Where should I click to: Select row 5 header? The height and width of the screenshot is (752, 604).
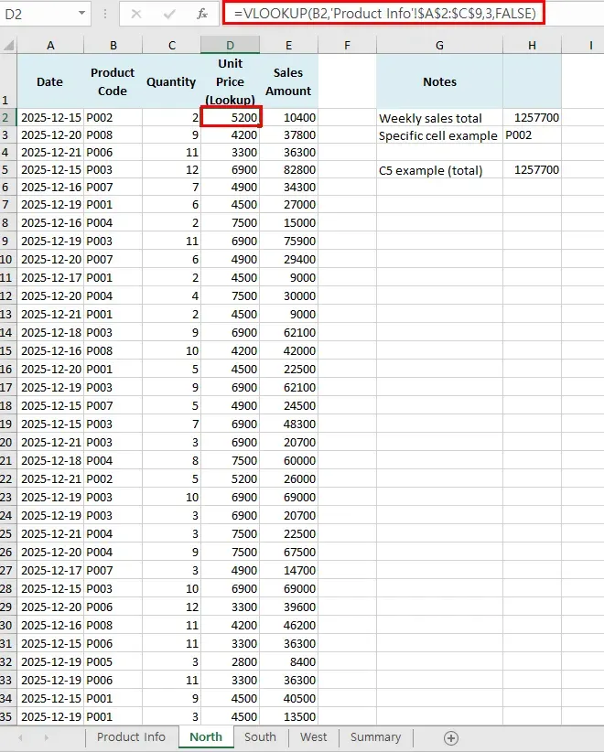pyautogui.click(x=8, y=170)
